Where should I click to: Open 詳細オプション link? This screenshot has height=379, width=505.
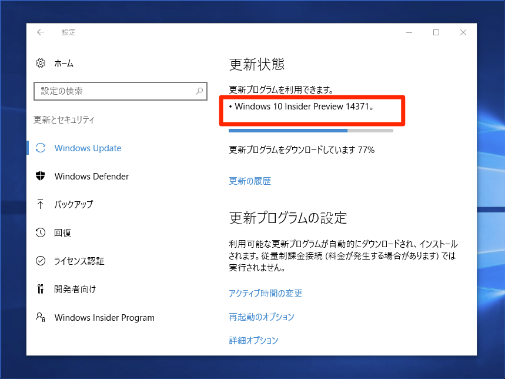tap(253, 340)
